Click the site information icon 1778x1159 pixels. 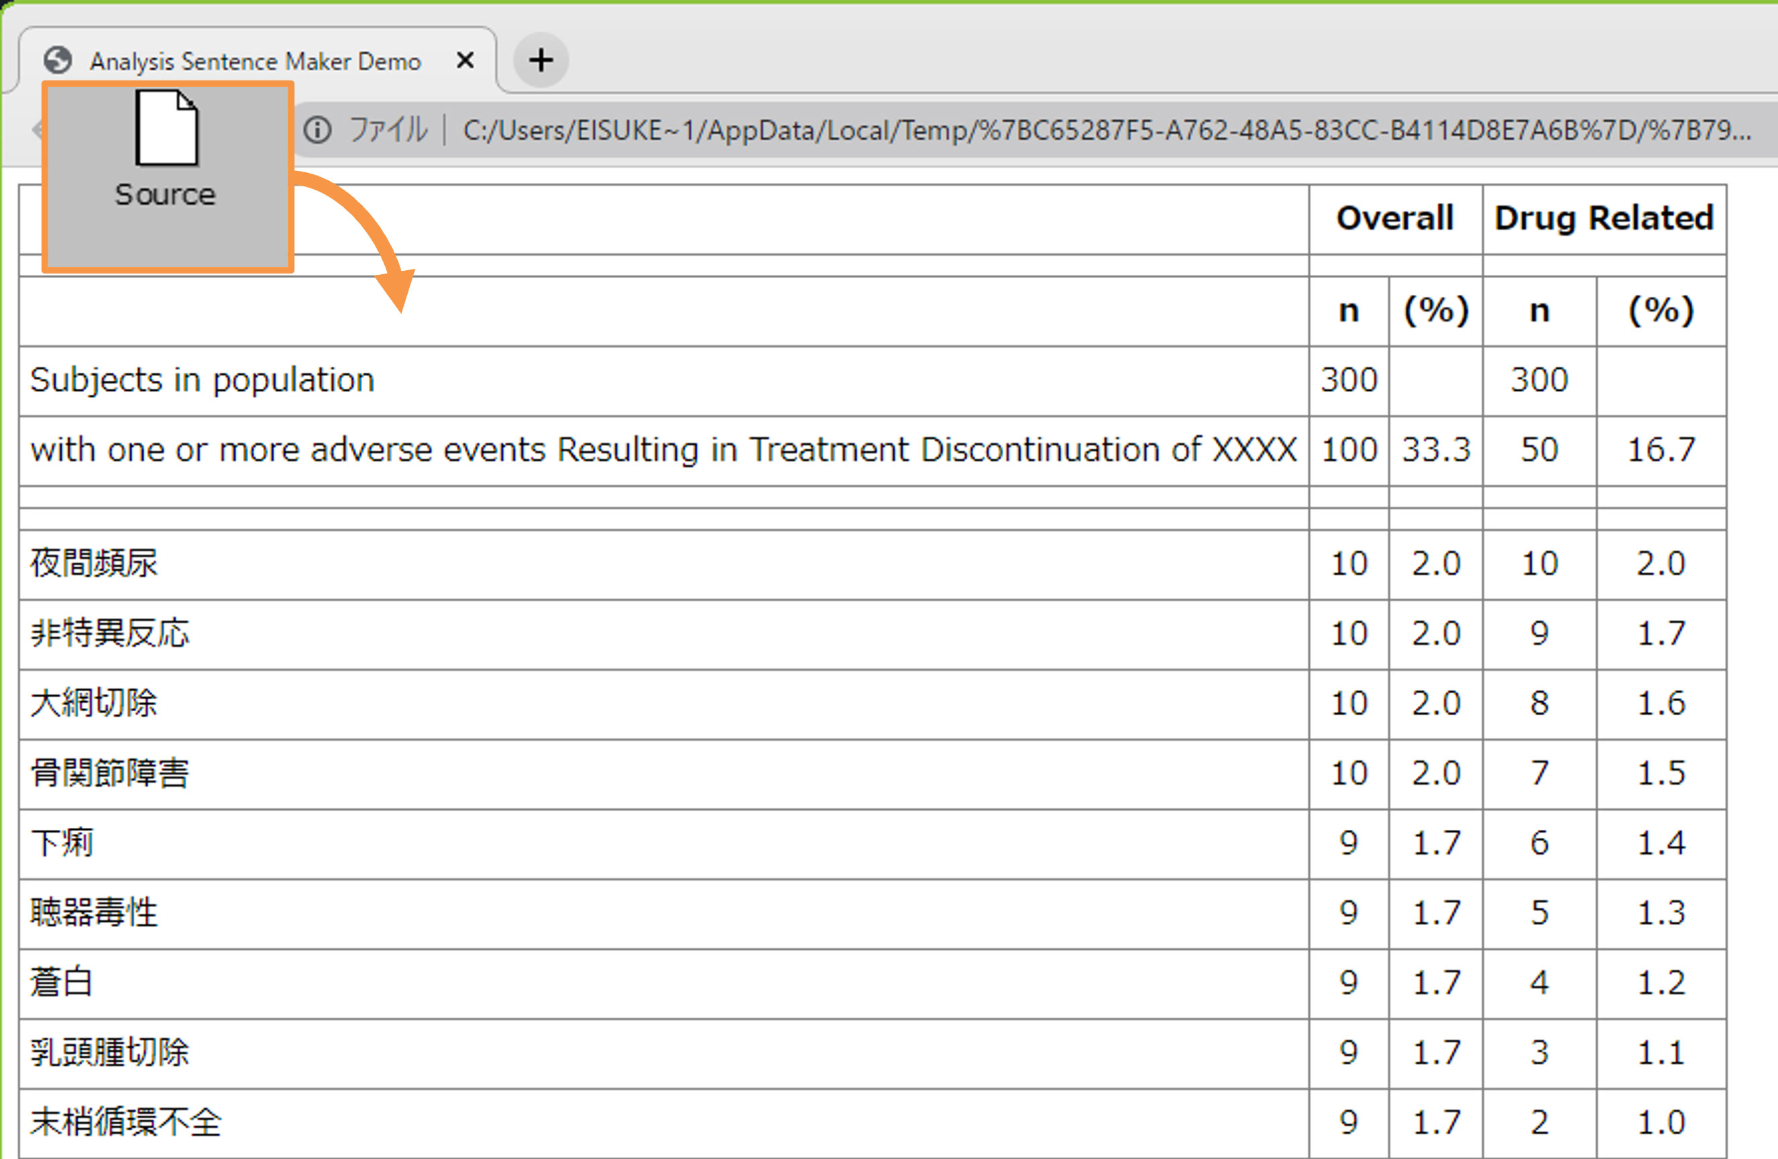pos(317,130)
